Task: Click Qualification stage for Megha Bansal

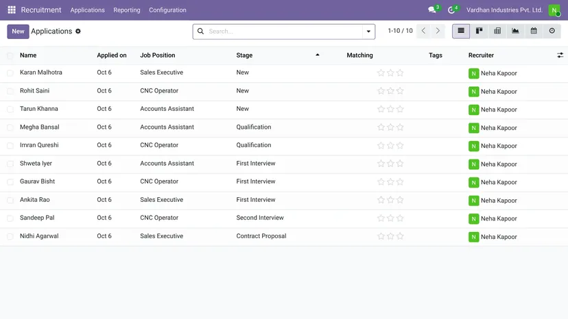Action: click(254, 127)
